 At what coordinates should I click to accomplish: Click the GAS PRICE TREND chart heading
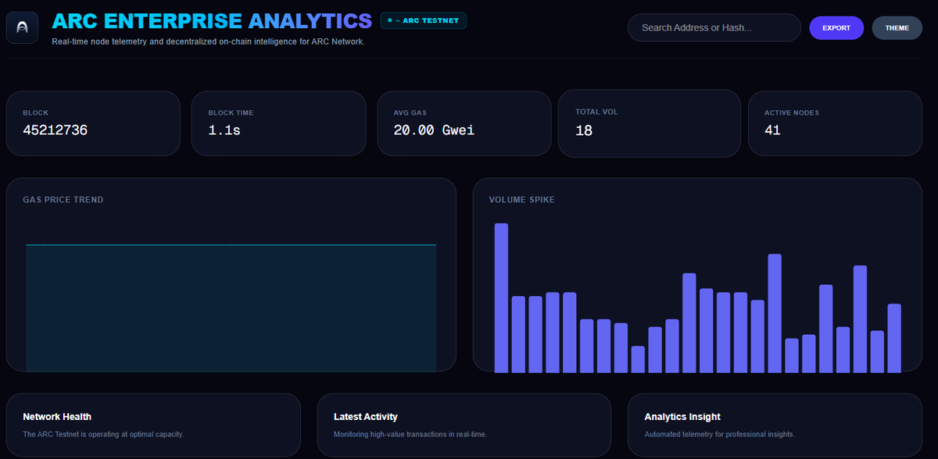point(63,200)
